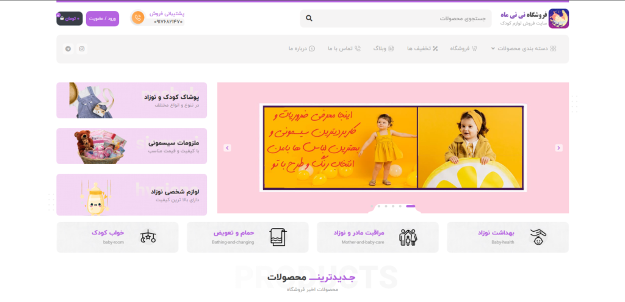Click the family icon for مراقبت مادر و نوزاد
The height and width of the screenshot is (302, 625).
(x=408, y=237)
